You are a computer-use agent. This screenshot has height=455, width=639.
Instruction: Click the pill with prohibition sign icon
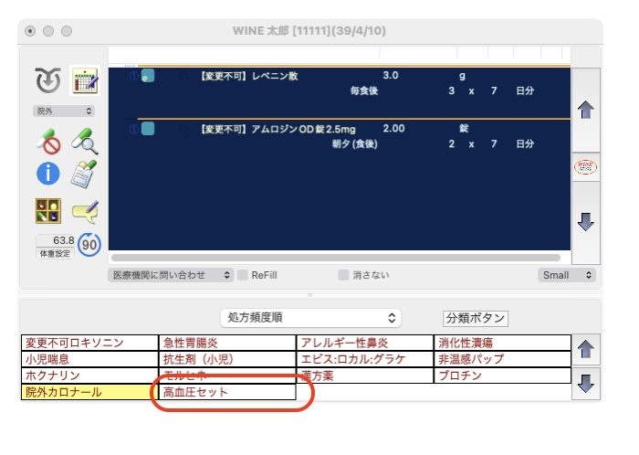pyautogui.click(x=47, y=141)
